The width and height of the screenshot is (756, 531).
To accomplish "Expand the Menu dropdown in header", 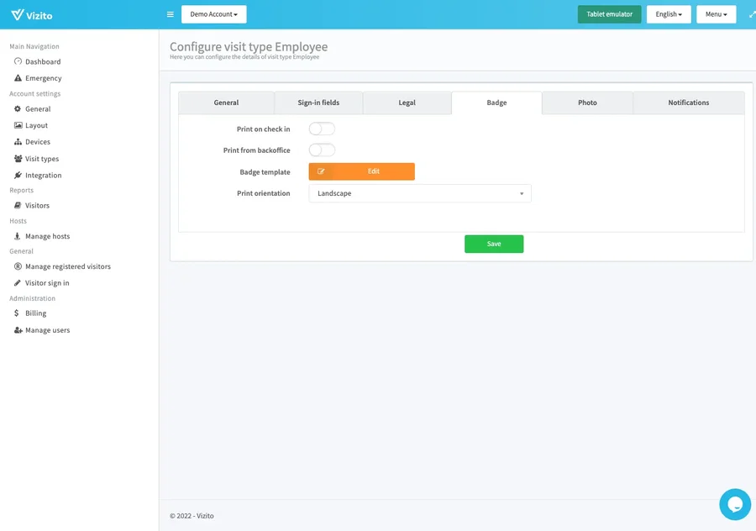I will [x=716, y=14].
